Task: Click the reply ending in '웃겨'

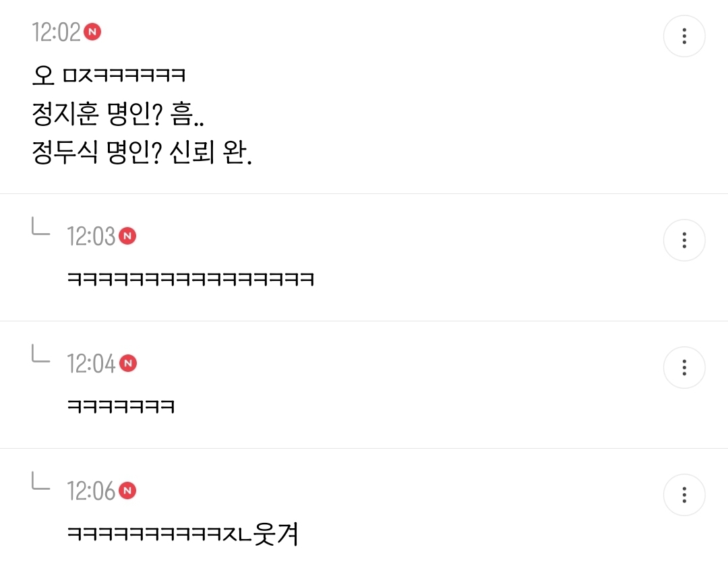Action: [183, 534]
